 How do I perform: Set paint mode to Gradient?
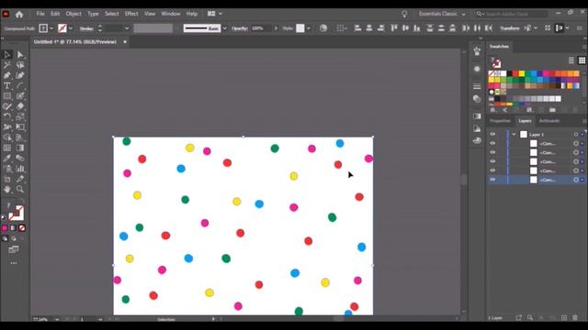click(x=13, y=227)
